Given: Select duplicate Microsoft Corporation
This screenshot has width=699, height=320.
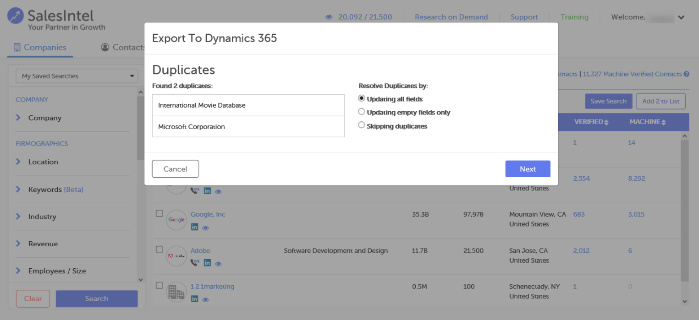Looking at the screenshot, I should (x=248, y=127).
